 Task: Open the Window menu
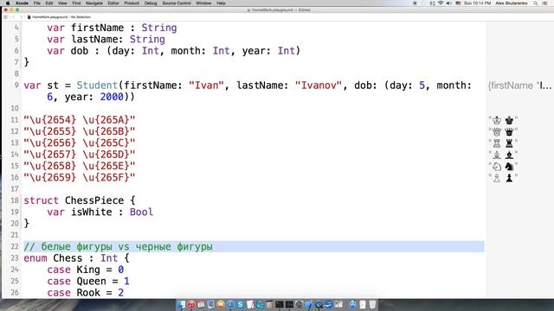tap(203, 3)
